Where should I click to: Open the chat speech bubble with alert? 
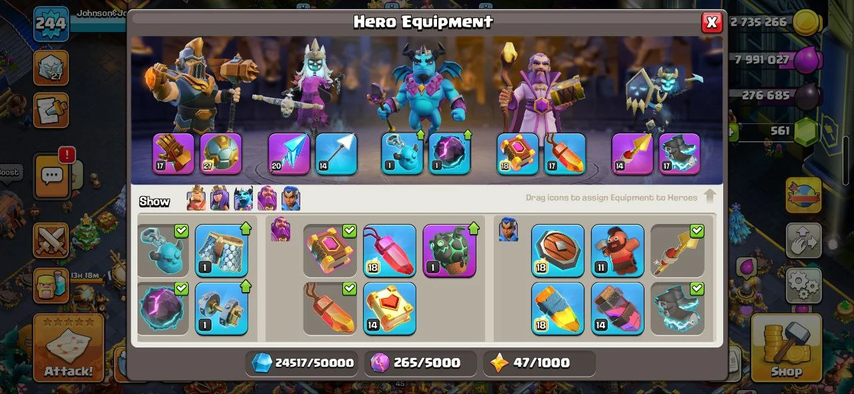coord(51,176)
